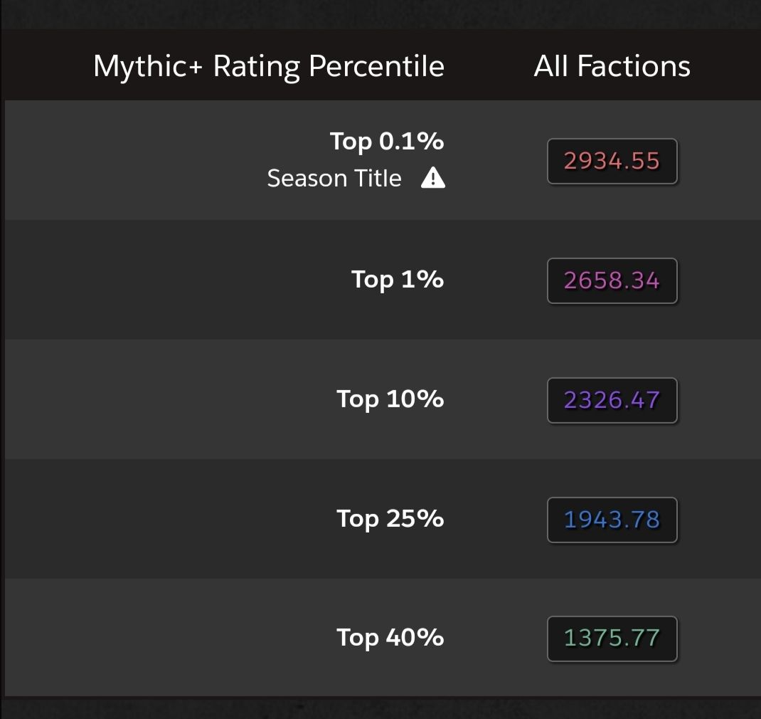Click the 2658.34 rating badge
This screenshot has height=719, width=761.
[x=612, y=280]
